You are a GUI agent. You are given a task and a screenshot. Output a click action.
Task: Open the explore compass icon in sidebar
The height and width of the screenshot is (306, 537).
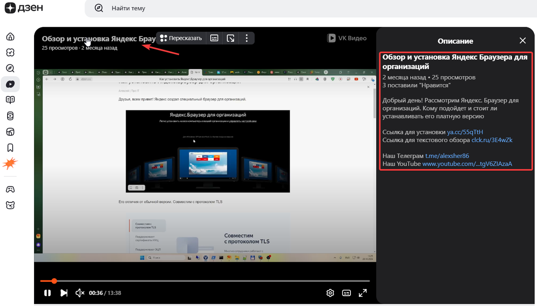pos(10,68)
